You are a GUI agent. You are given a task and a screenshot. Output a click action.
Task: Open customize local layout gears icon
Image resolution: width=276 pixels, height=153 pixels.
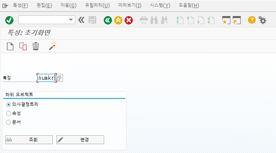click(x=262, y=20)
